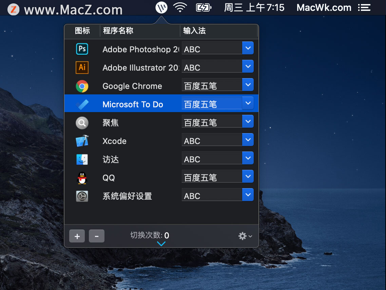Click the 聚焦 Spotlight magnifier icon

[82, 123]
